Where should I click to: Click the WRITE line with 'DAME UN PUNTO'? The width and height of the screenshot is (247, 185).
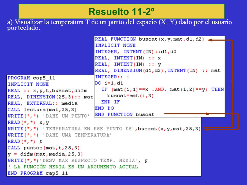coord(49,116)
